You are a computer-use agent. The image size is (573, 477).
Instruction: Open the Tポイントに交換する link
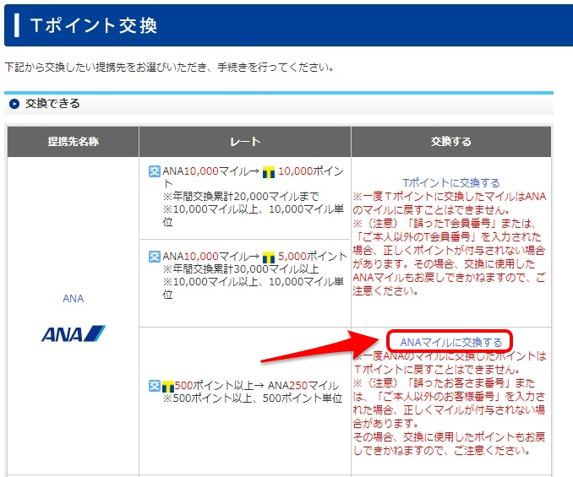click(x=451, y=182)
